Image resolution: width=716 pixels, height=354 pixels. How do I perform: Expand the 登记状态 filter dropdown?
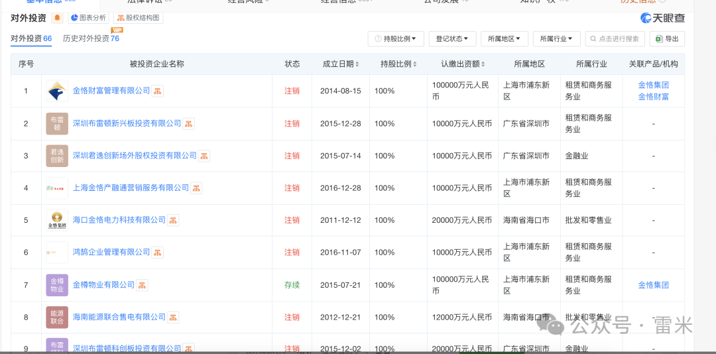[x=452, y=39]
